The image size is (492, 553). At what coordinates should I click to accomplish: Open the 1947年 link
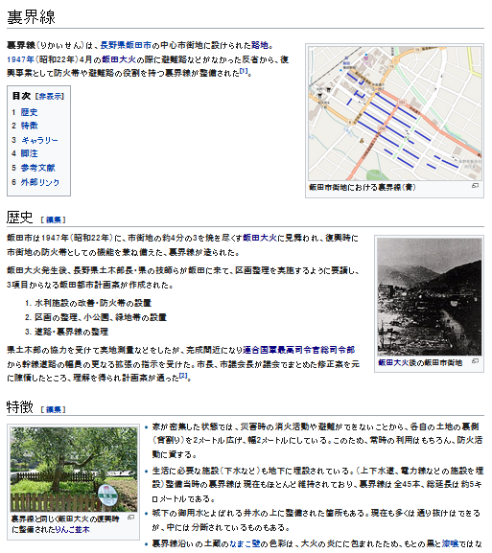pos(20,59)
